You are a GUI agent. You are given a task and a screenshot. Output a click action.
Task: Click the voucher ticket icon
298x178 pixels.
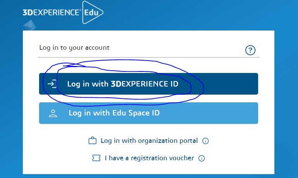(96, 158)
